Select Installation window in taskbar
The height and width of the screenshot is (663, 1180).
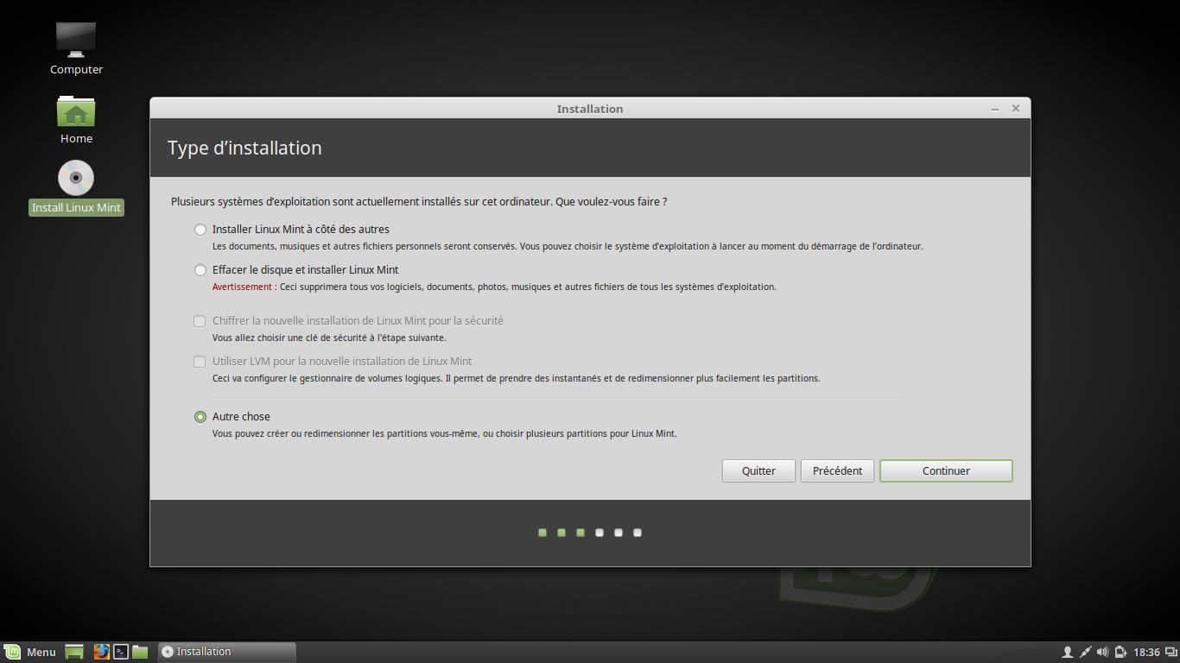click(x=227, y=652)
